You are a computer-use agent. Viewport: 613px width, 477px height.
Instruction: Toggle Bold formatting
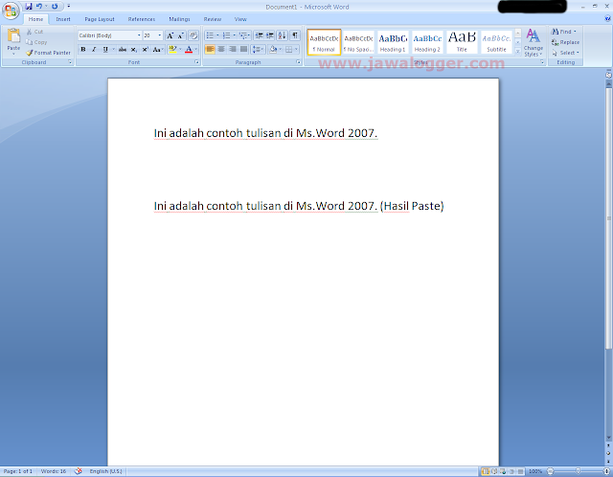pyautogui.click(x=83, y=49)
